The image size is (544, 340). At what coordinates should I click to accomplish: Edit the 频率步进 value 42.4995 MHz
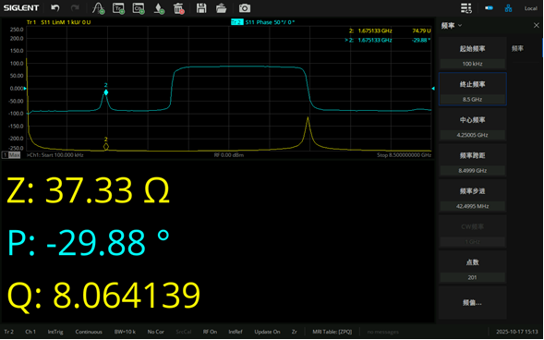coord(472,206)
